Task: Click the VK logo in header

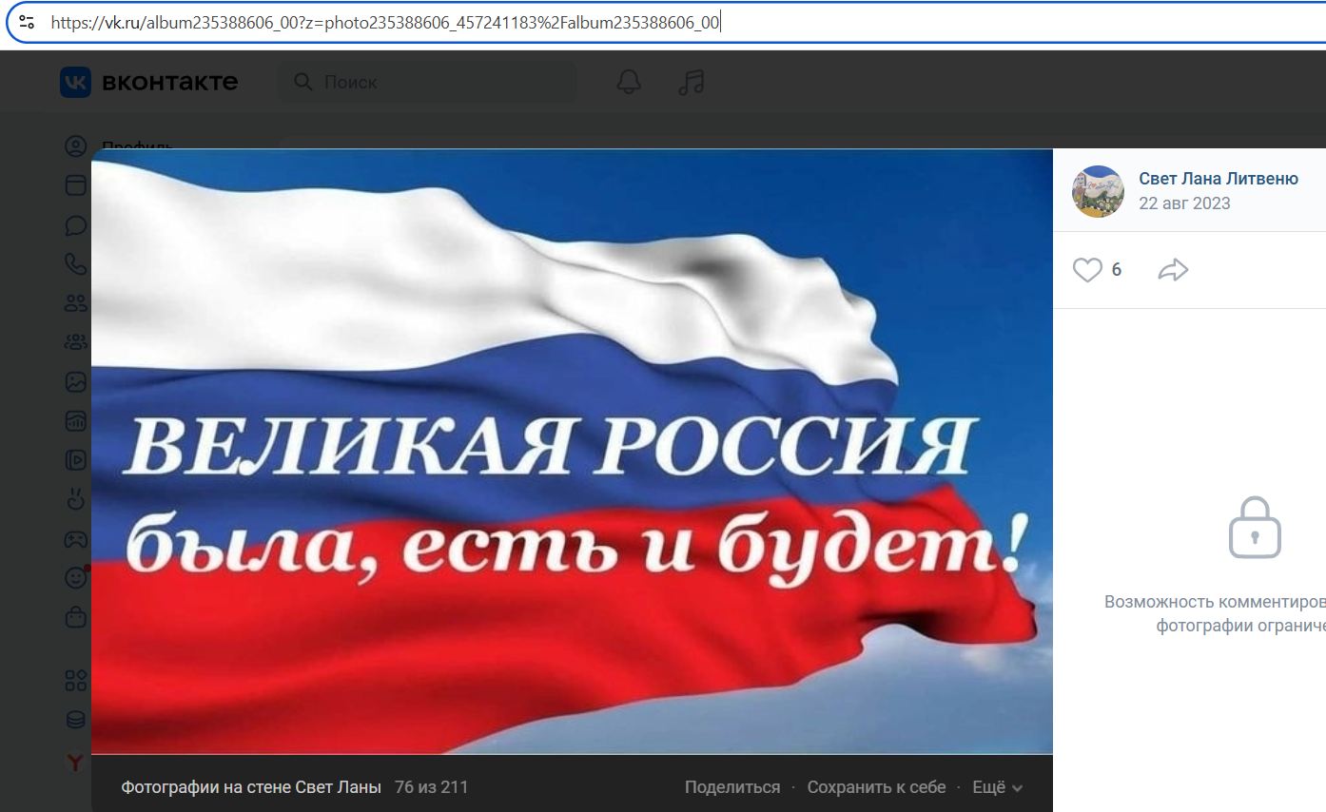Action: (x=75, y=82)
